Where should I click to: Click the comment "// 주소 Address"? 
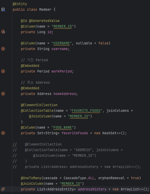click(x=35, y=82)
